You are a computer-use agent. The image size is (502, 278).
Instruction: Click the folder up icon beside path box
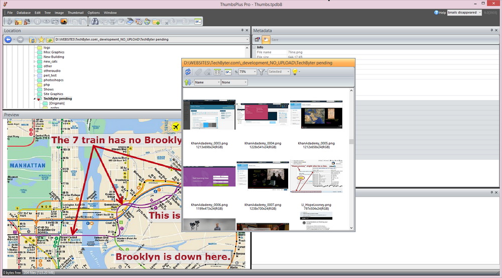pyautogui.click(x=50, y=40)
